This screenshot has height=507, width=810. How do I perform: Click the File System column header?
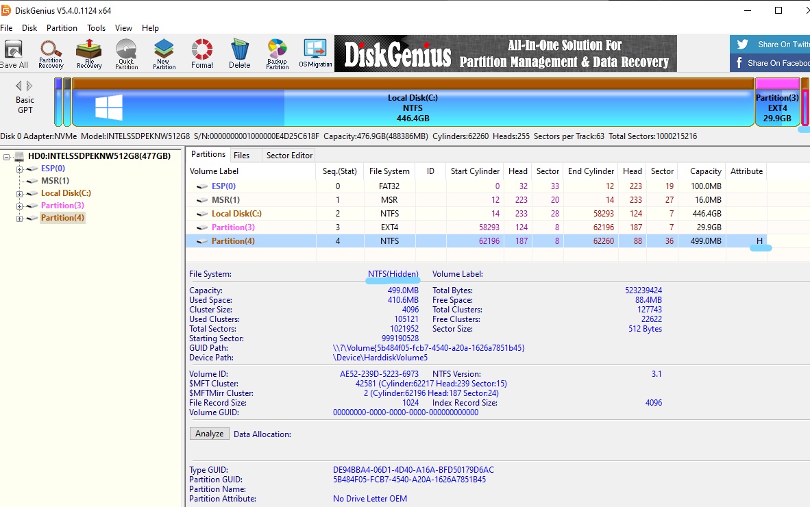(389, 171)
